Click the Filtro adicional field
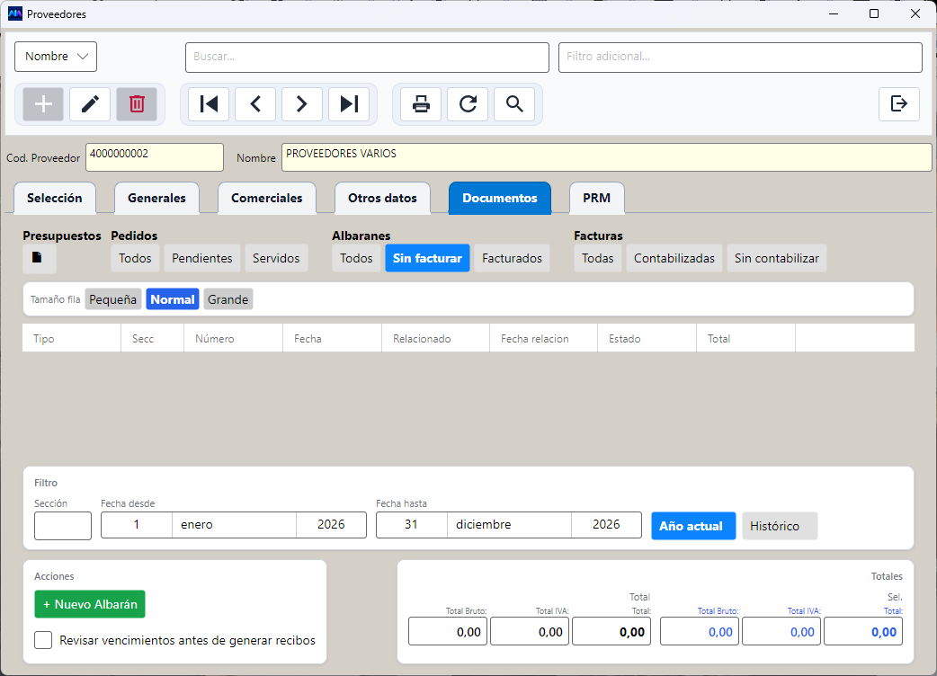937x676 pixels. tap(740, 57)
